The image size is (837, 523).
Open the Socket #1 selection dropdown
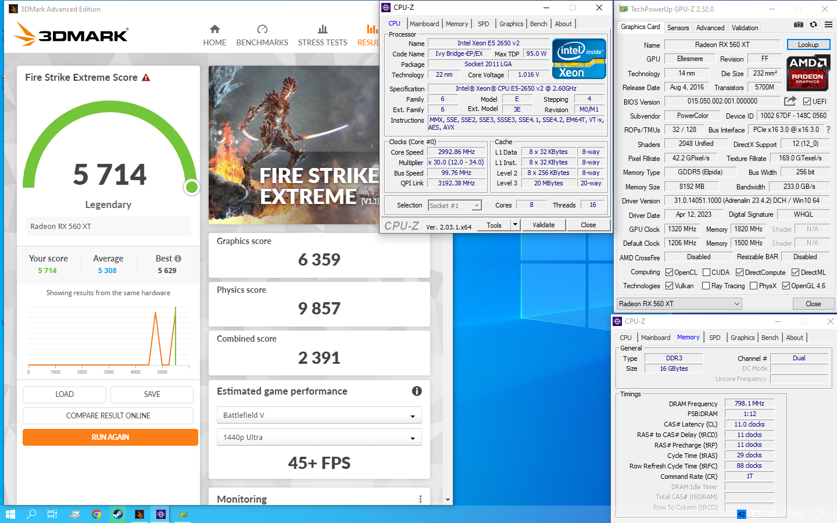click(455, 205)
